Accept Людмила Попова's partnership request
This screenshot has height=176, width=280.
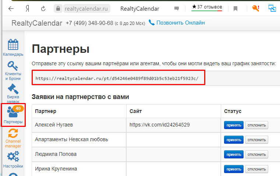[x=234, y=154]
